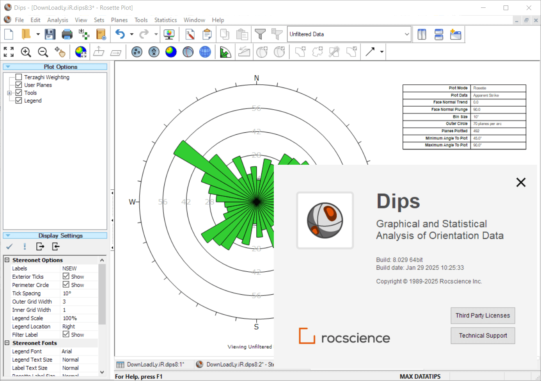Uncheck the User Planes checkbox
541x381 pixels.
(18, 85)
